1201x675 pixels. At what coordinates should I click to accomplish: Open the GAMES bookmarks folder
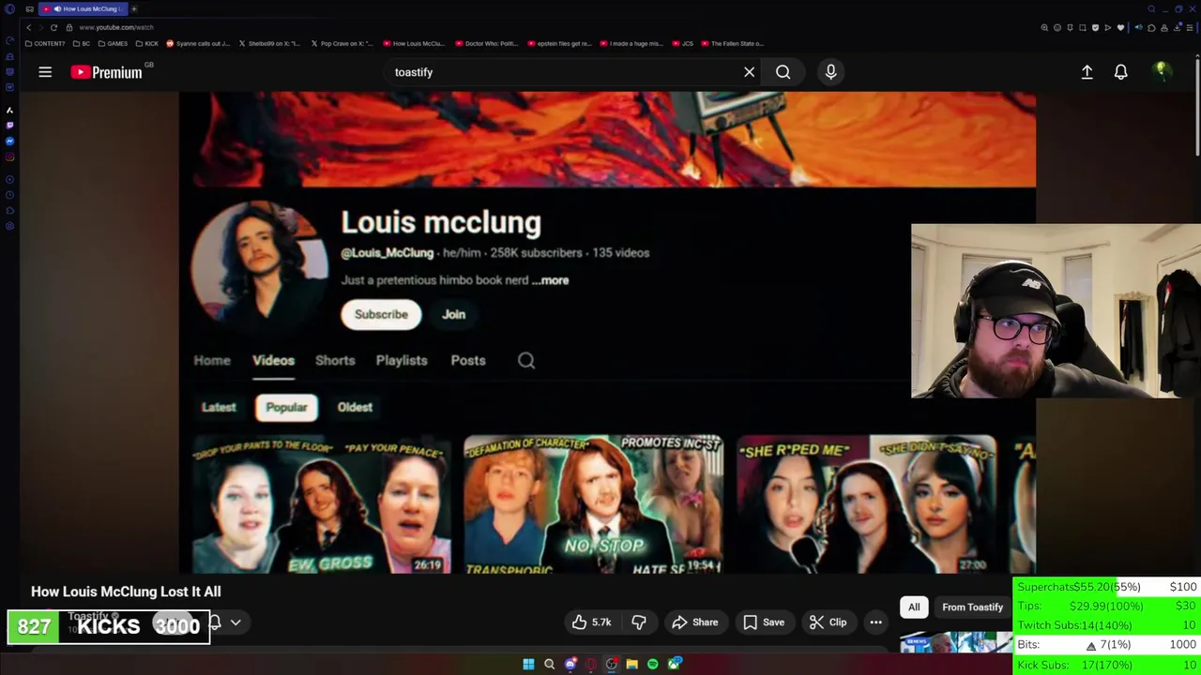(x=113, y=43)
